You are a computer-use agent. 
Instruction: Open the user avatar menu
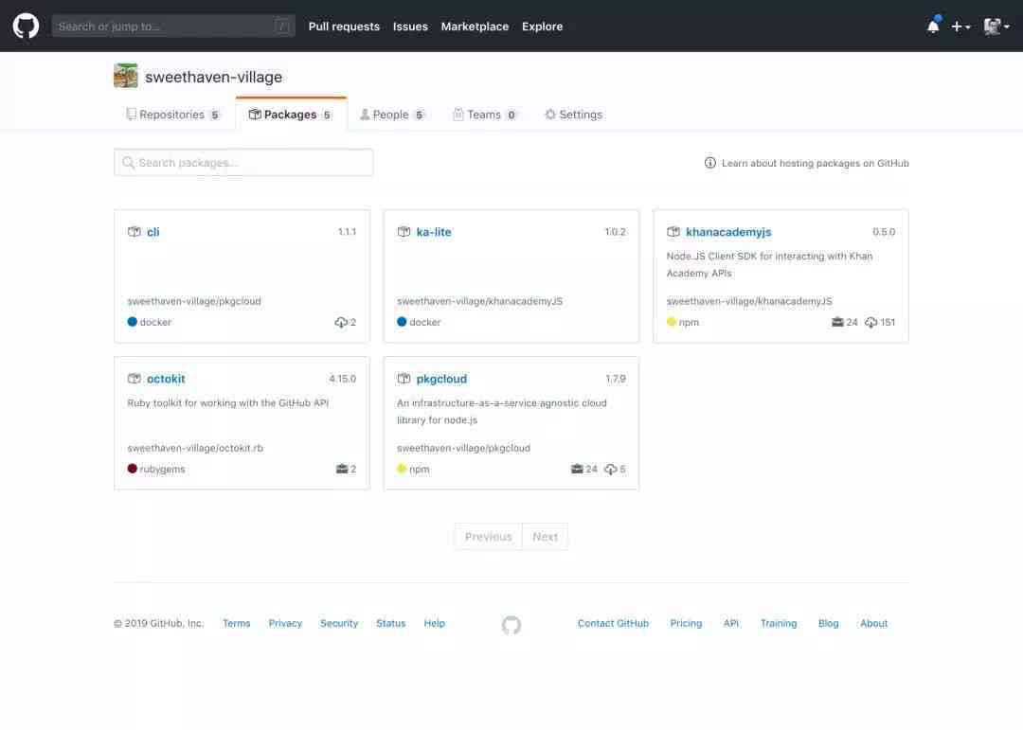coord(996,27)
